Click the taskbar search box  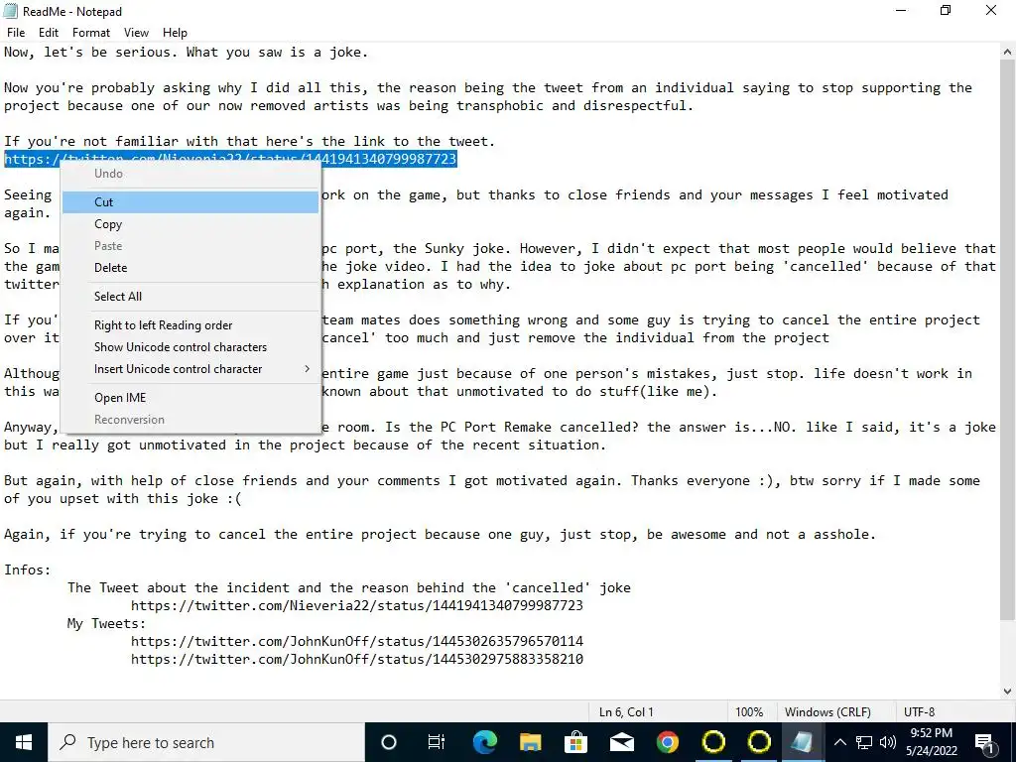(206, 742)
